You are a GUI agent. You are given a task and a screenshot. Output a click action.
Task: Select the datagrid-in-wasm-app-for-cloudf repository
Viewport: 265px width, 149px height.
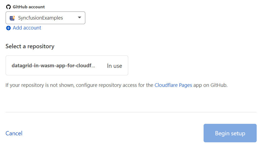click(x=67, y=65)
